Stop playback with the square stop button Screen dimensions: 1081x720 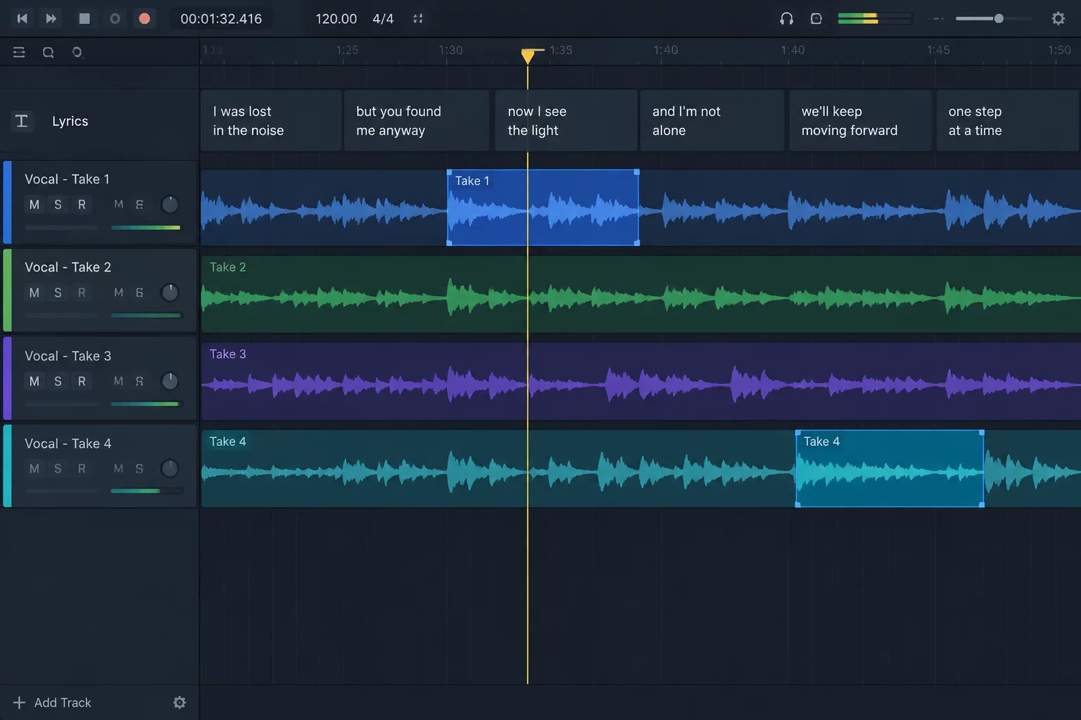click(x=84, y=18)
